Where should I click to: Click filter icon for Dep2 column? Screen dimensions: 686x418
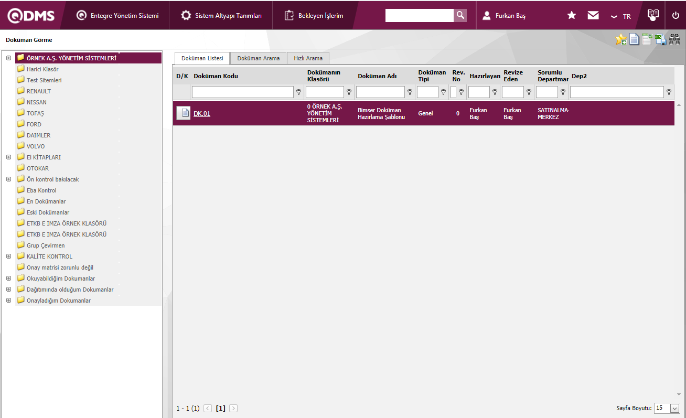pyautogui.click(x=669, y=92)
